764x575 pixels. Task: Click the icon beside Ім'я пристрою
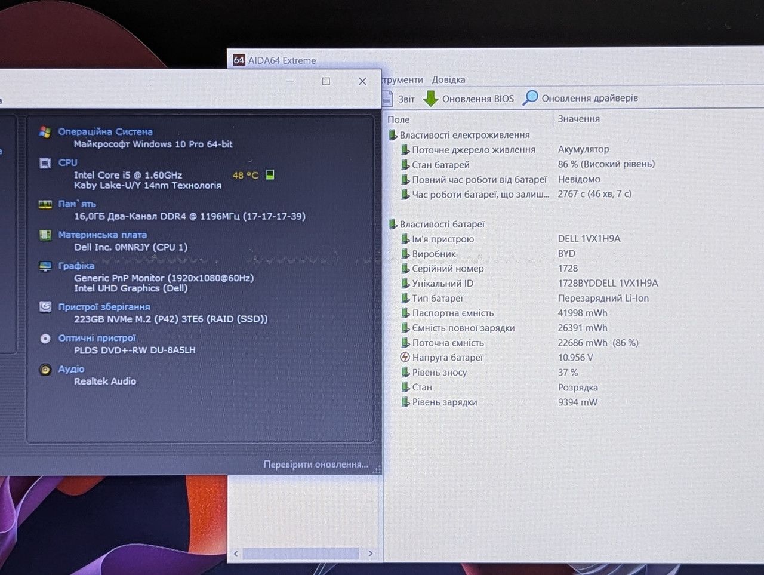405,239
